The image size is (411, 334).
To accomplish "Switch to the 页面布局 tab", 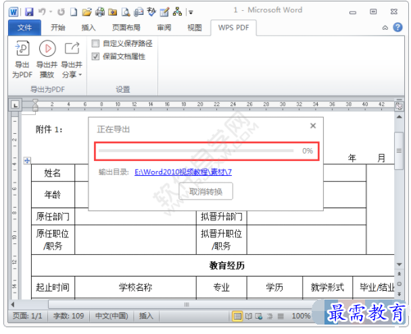I will (126, 28).
